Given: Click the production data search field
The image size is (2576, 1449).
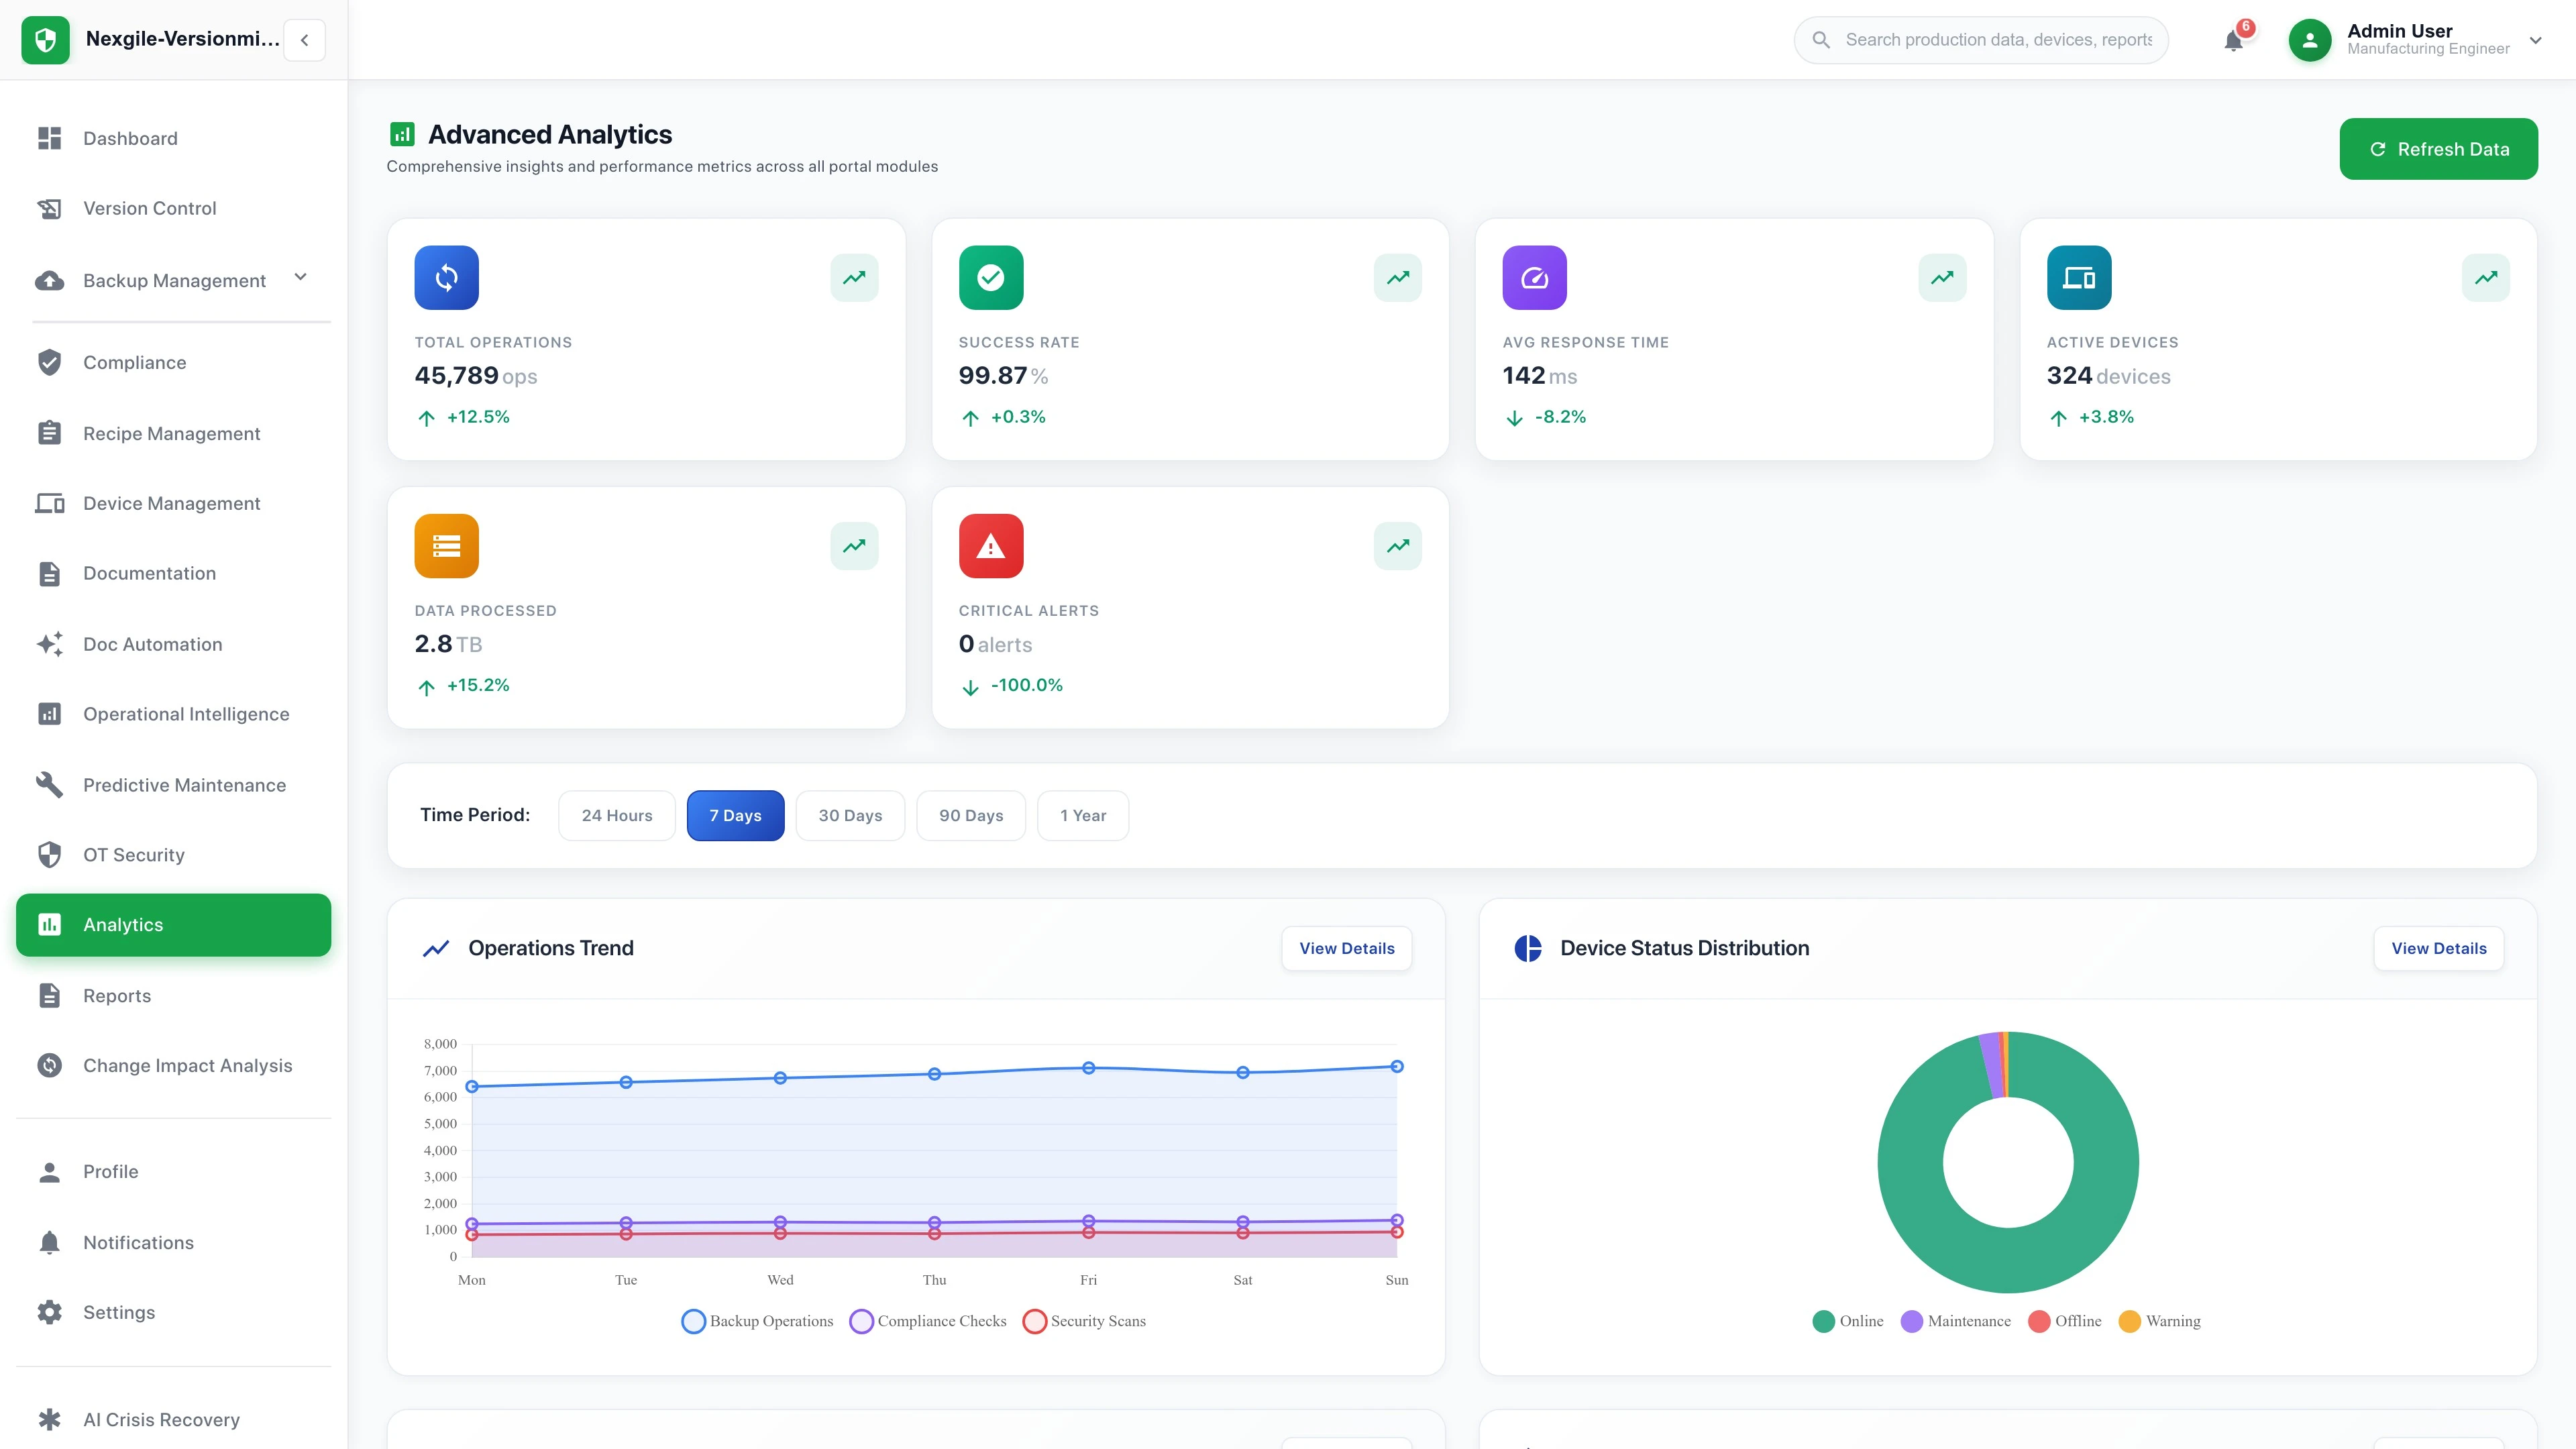Looking at the screenshot, I should [x=1980, y=40].
